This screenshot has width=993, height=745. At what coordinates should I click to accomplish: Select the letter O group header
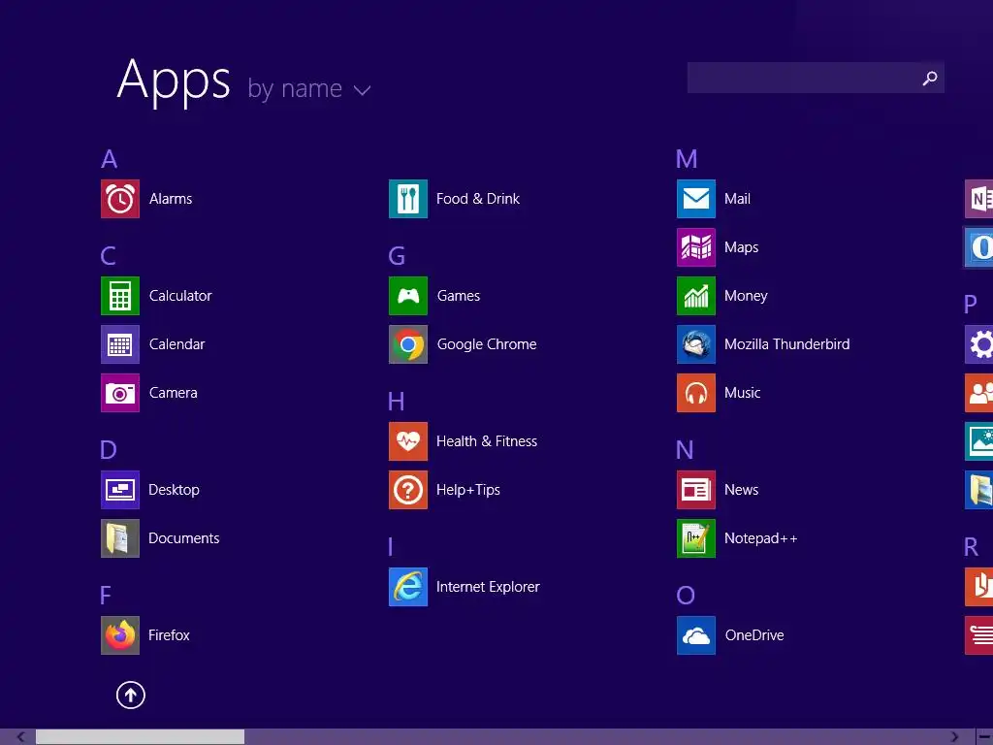686,596
